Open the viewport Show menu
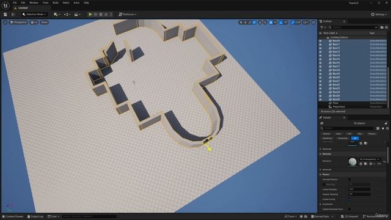This screenshot has width=391, height=220. (45, 23)
